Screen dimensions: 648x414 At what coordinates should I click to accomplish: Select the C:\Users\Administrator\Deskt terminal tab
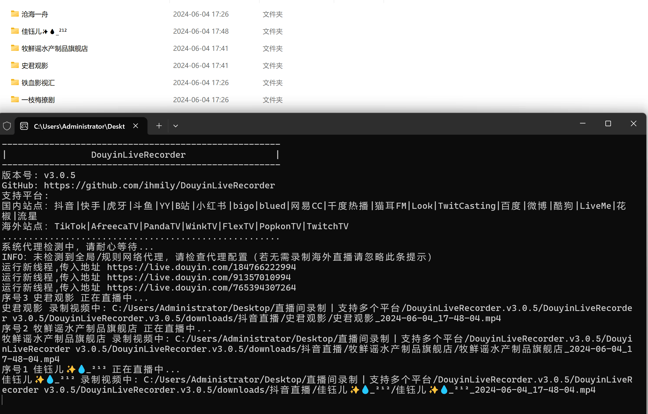pyautogui.click(x=79, y=126)
